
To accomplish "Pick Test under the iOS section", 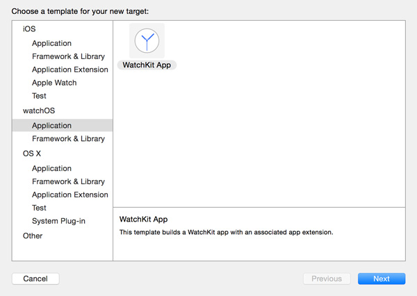I will (x=39, y=96).
